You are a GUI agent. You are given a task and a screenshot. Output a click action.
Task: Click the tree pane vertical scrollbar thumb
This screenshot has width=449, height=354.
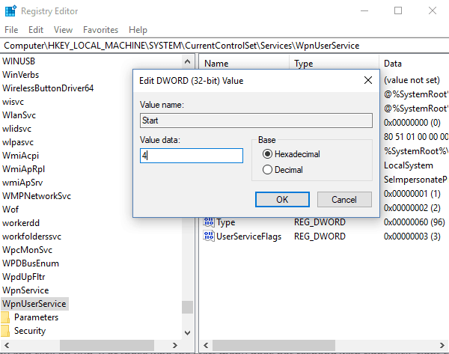pos(187,307)
